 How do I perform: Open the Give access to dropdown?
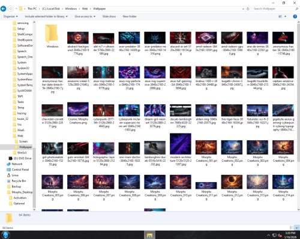click(85, 16)
